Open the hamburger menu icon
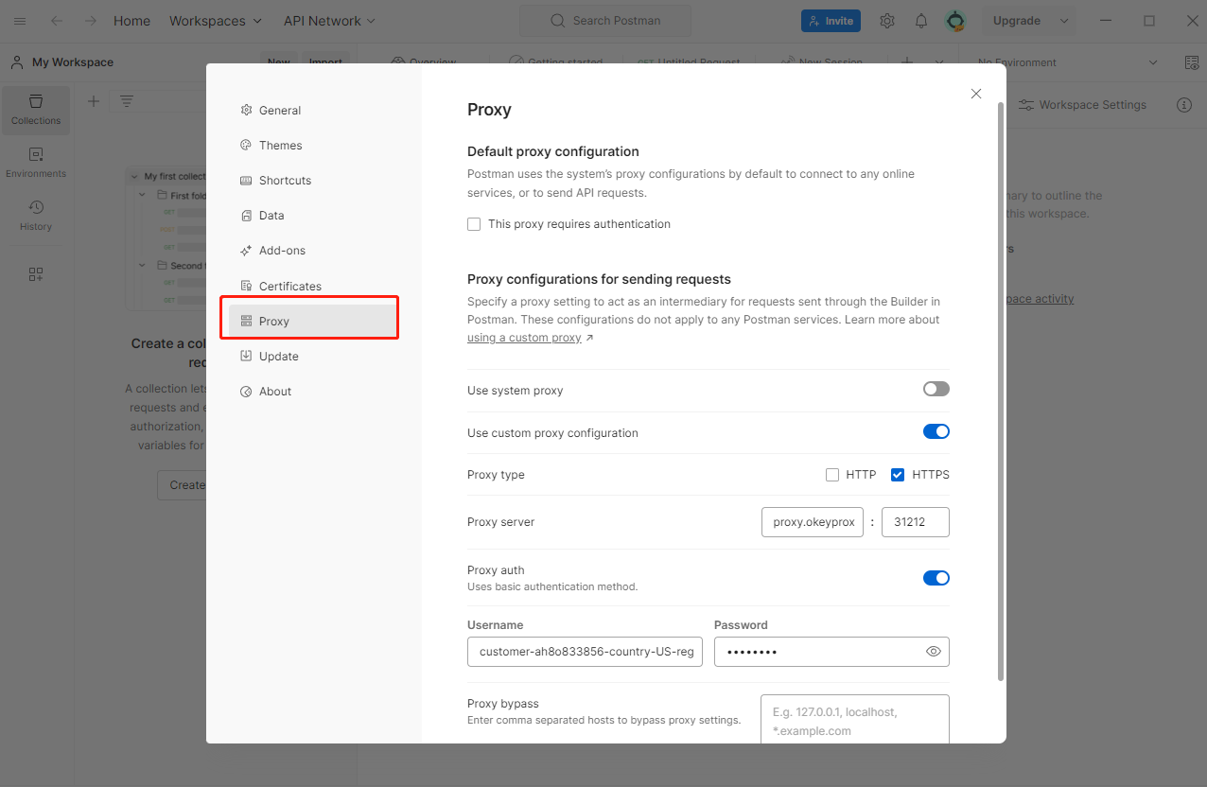The image size is (1207, 787). 20,21
